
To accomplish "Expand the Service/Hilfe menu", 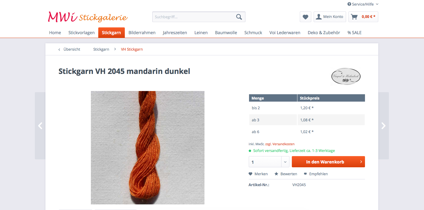I will pyautogui.click(x=363, y=4).
